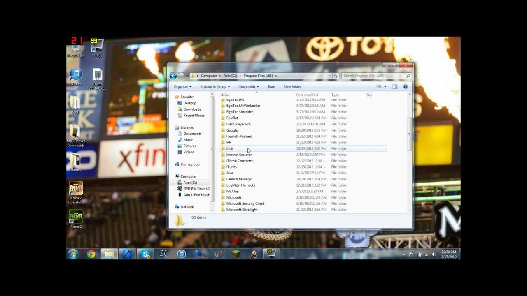Open the iTunes desktop shortcut
This screenshot has height=296, width=527.
coord(76,77)
